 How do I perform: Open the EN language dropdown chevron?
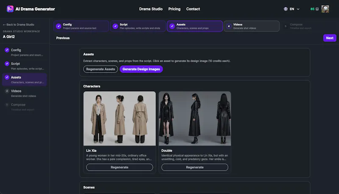click(298, 9)
